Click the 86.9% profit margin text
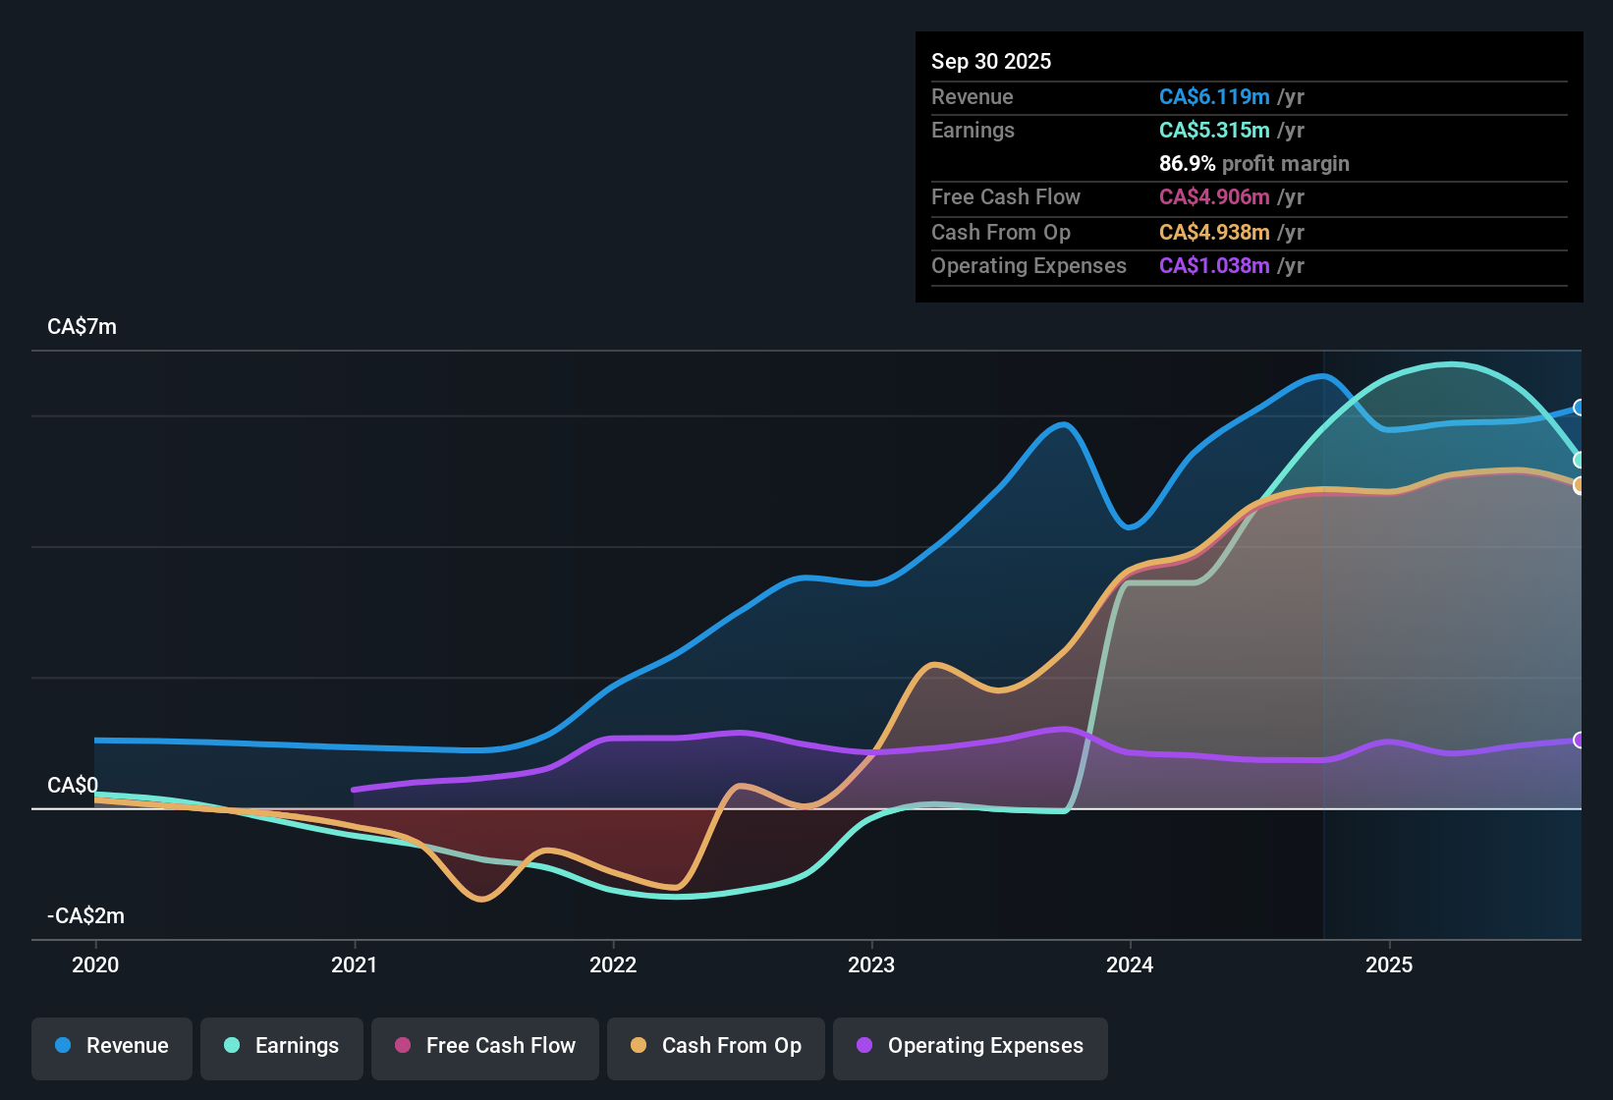 (1253, 164)
